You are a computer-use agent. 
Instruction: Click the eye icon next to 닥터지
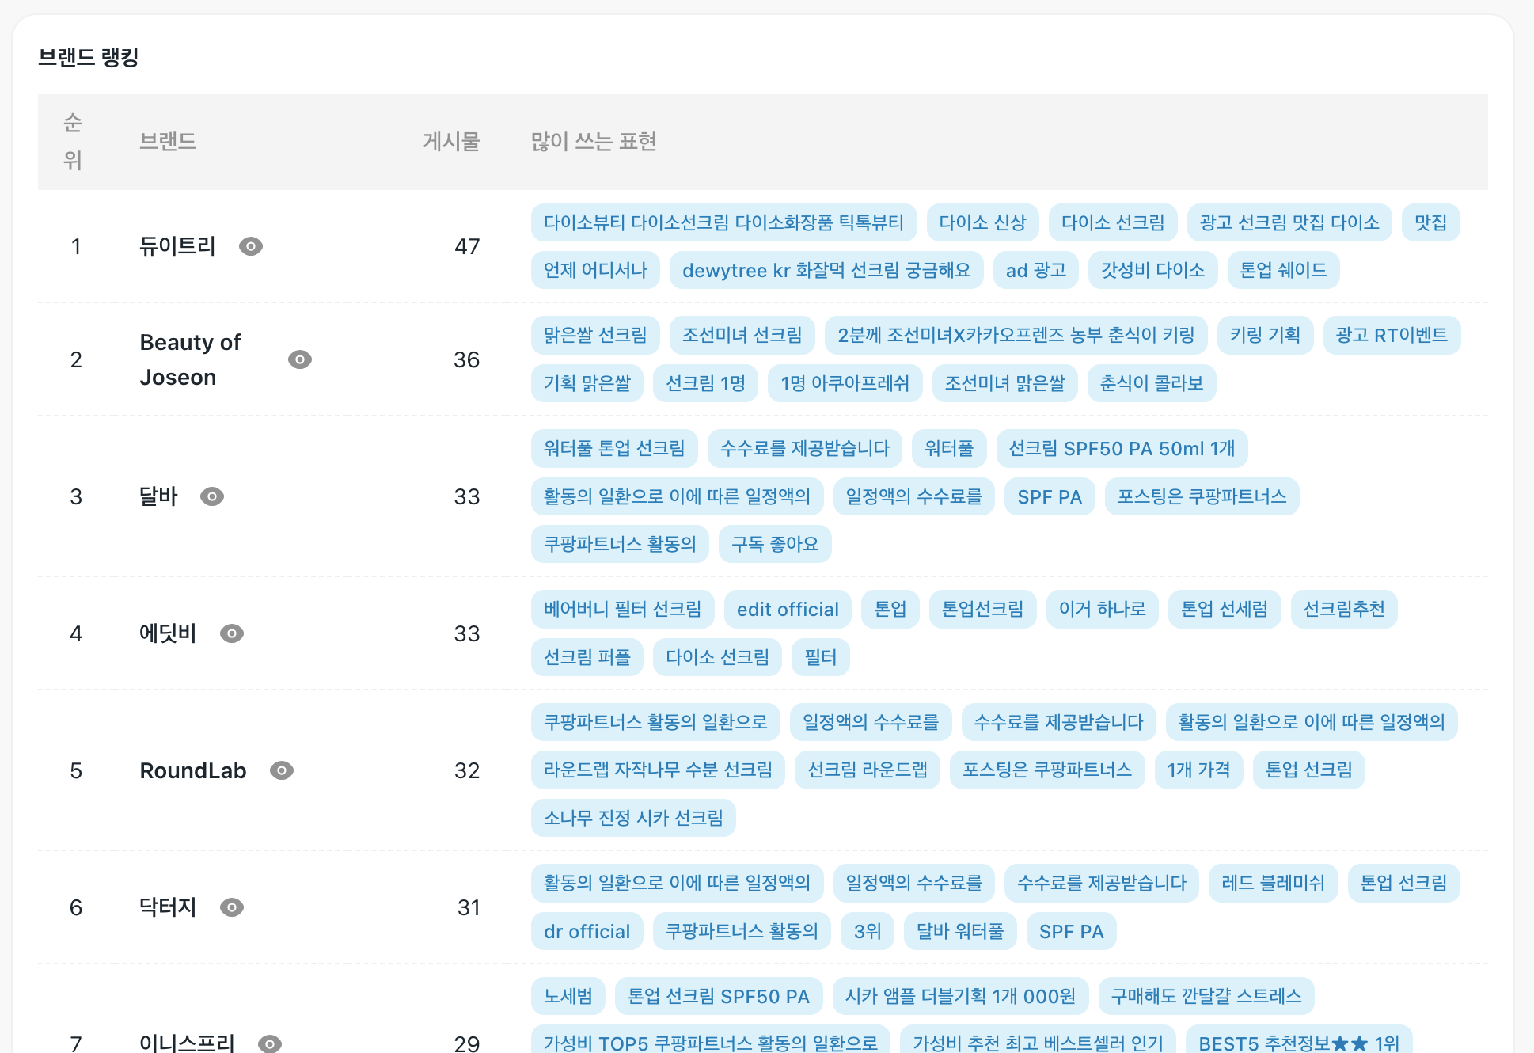[x=232, y=907]
